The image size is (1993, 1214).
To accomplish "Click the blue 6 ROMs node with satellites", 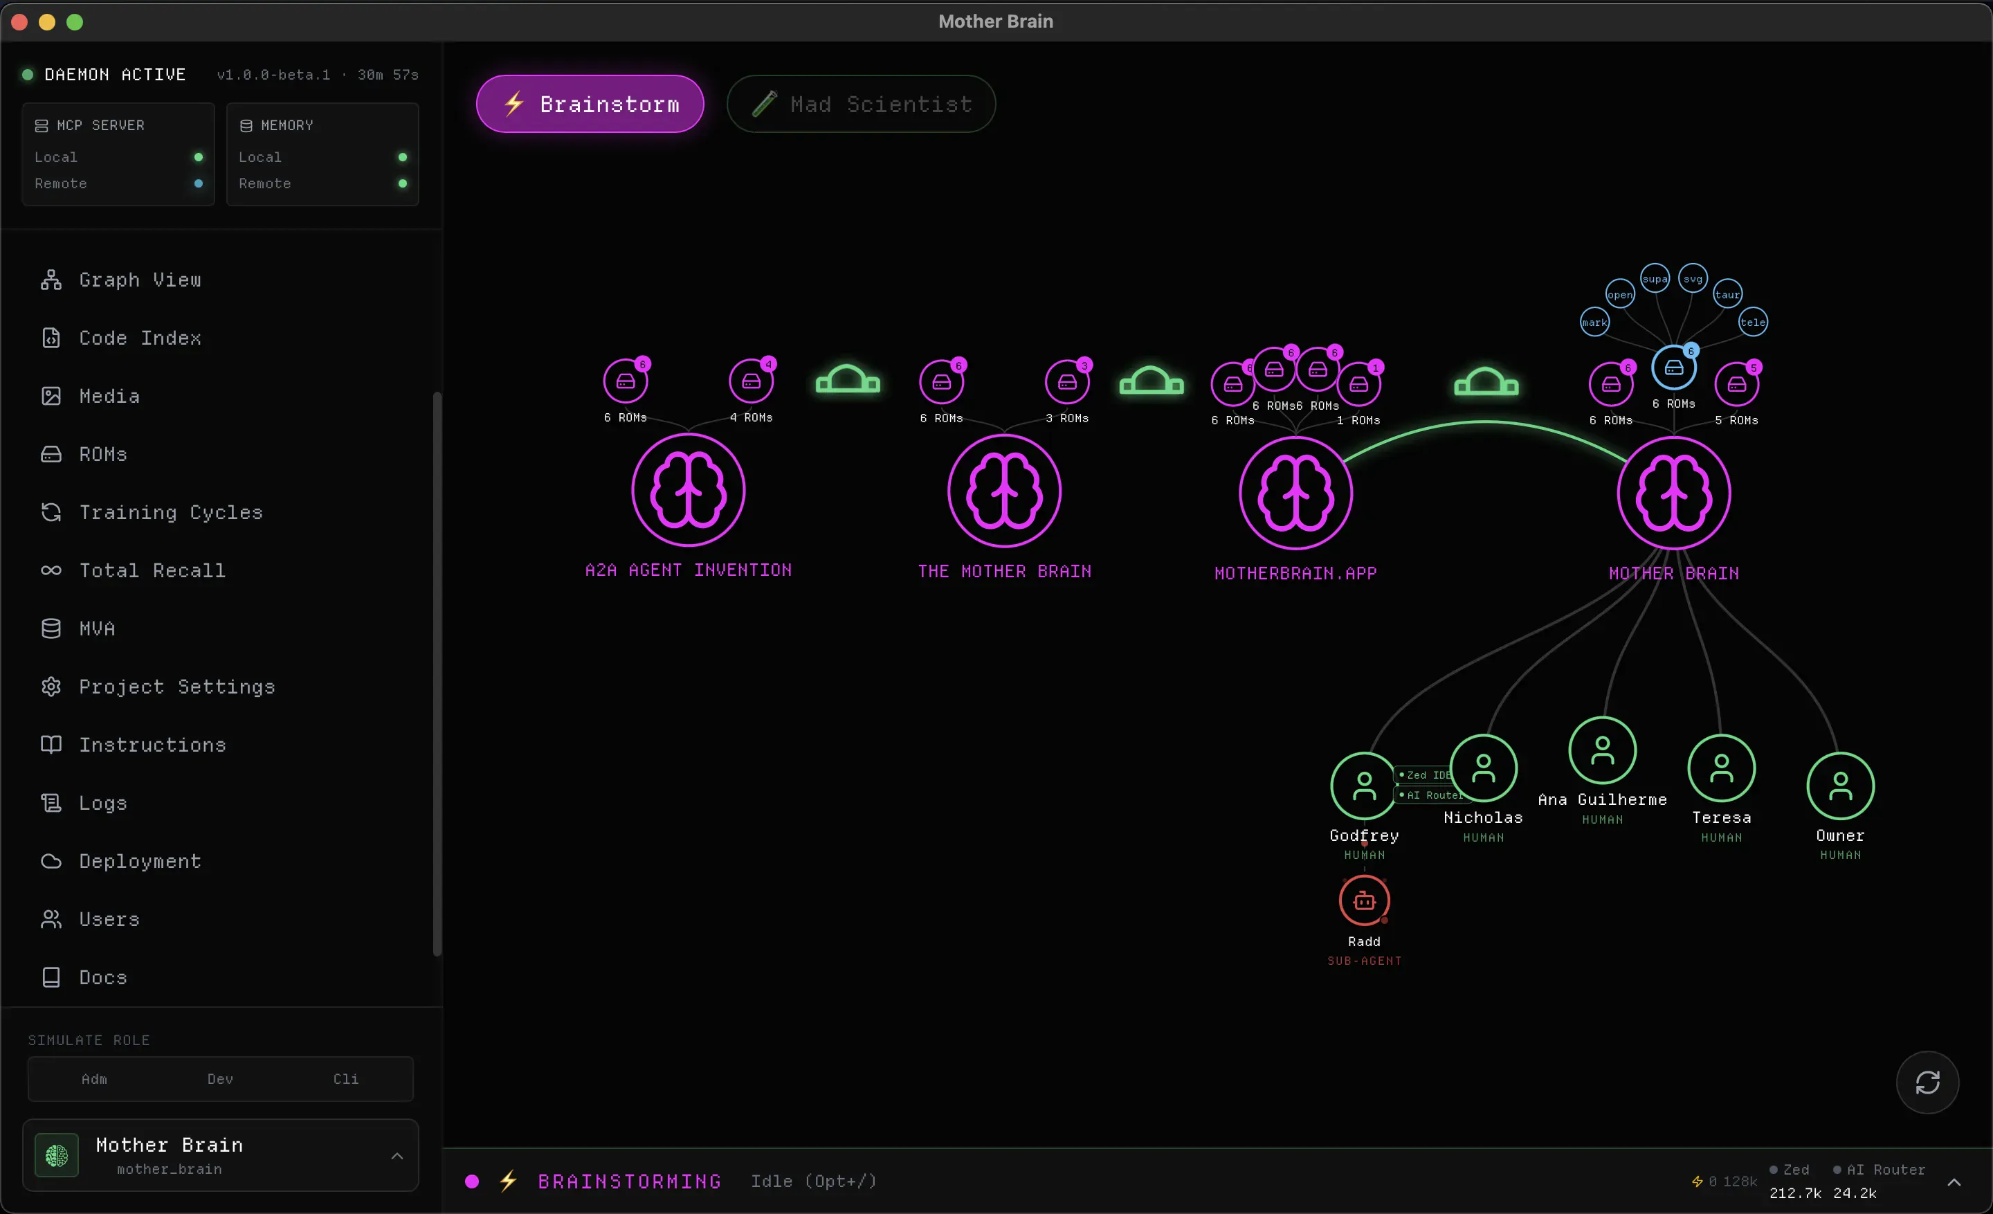I will (1674, 368).
